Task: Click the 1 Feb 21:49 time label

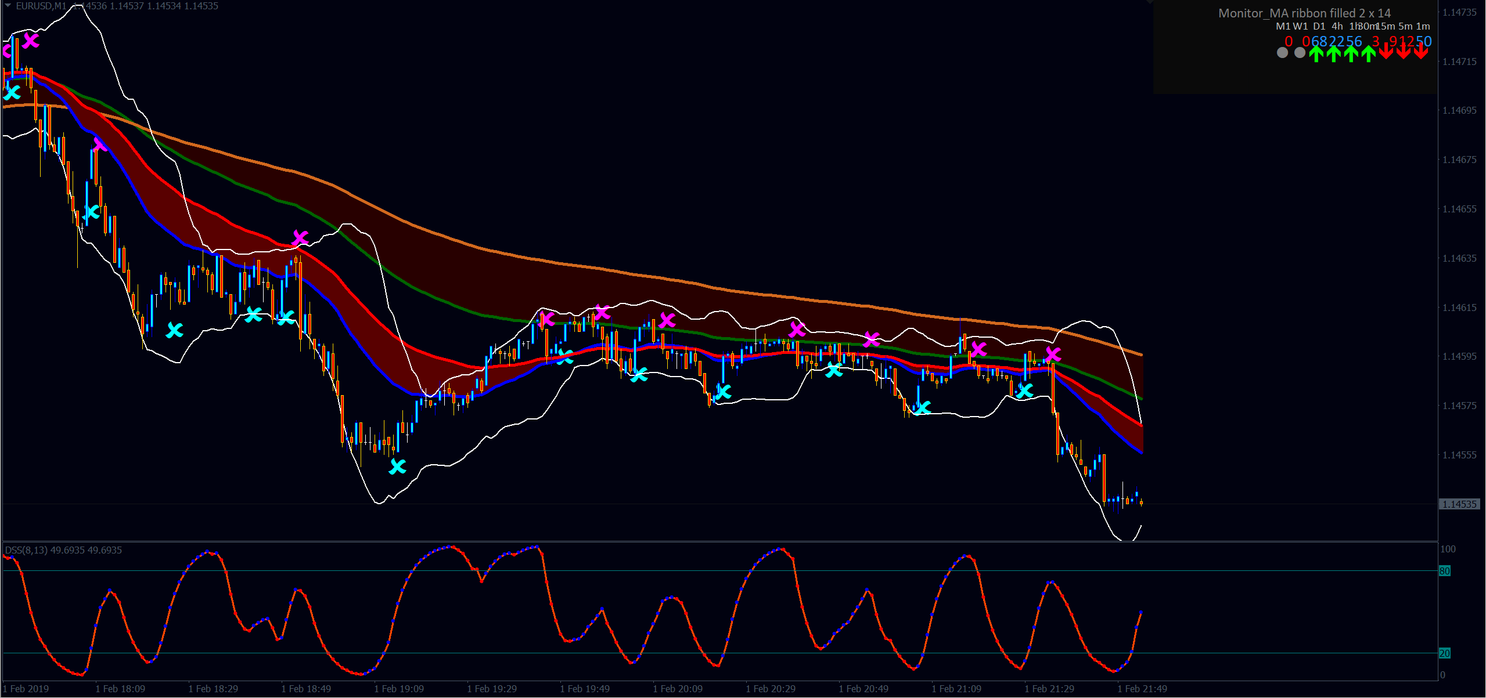Action: (x=1142, y=689)
